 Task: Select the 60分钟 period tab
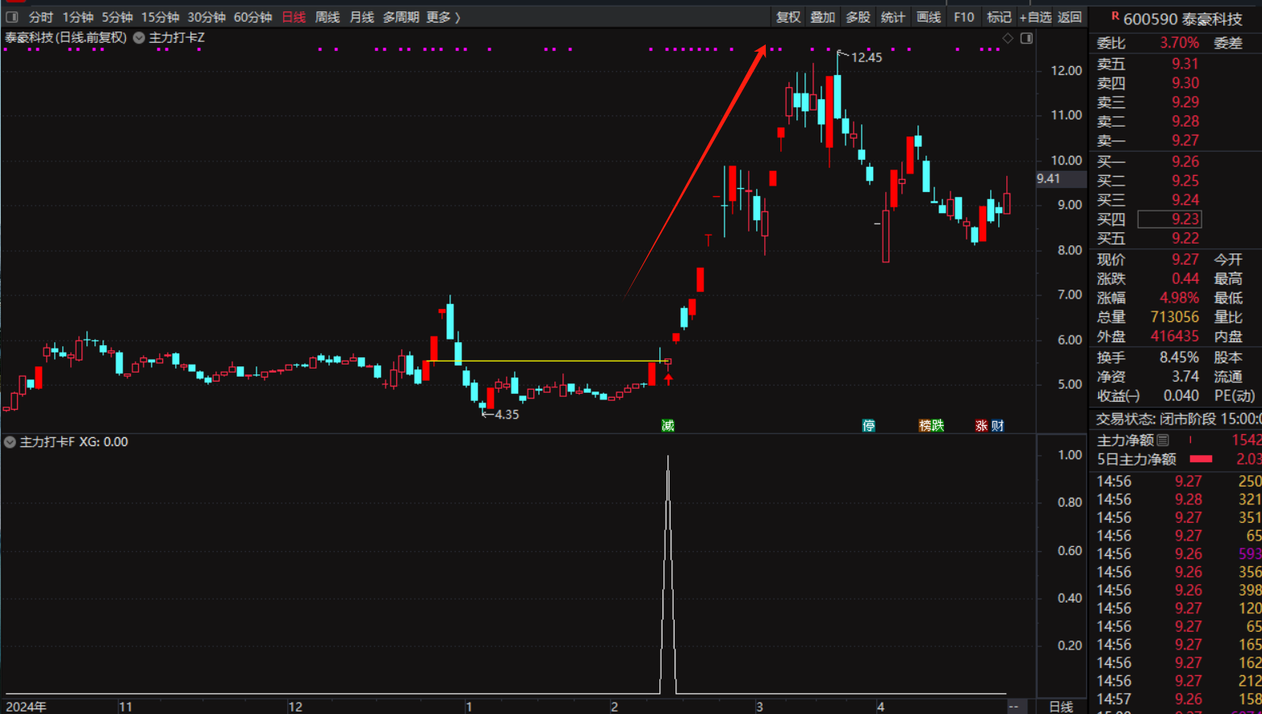(x=253, y=17)
